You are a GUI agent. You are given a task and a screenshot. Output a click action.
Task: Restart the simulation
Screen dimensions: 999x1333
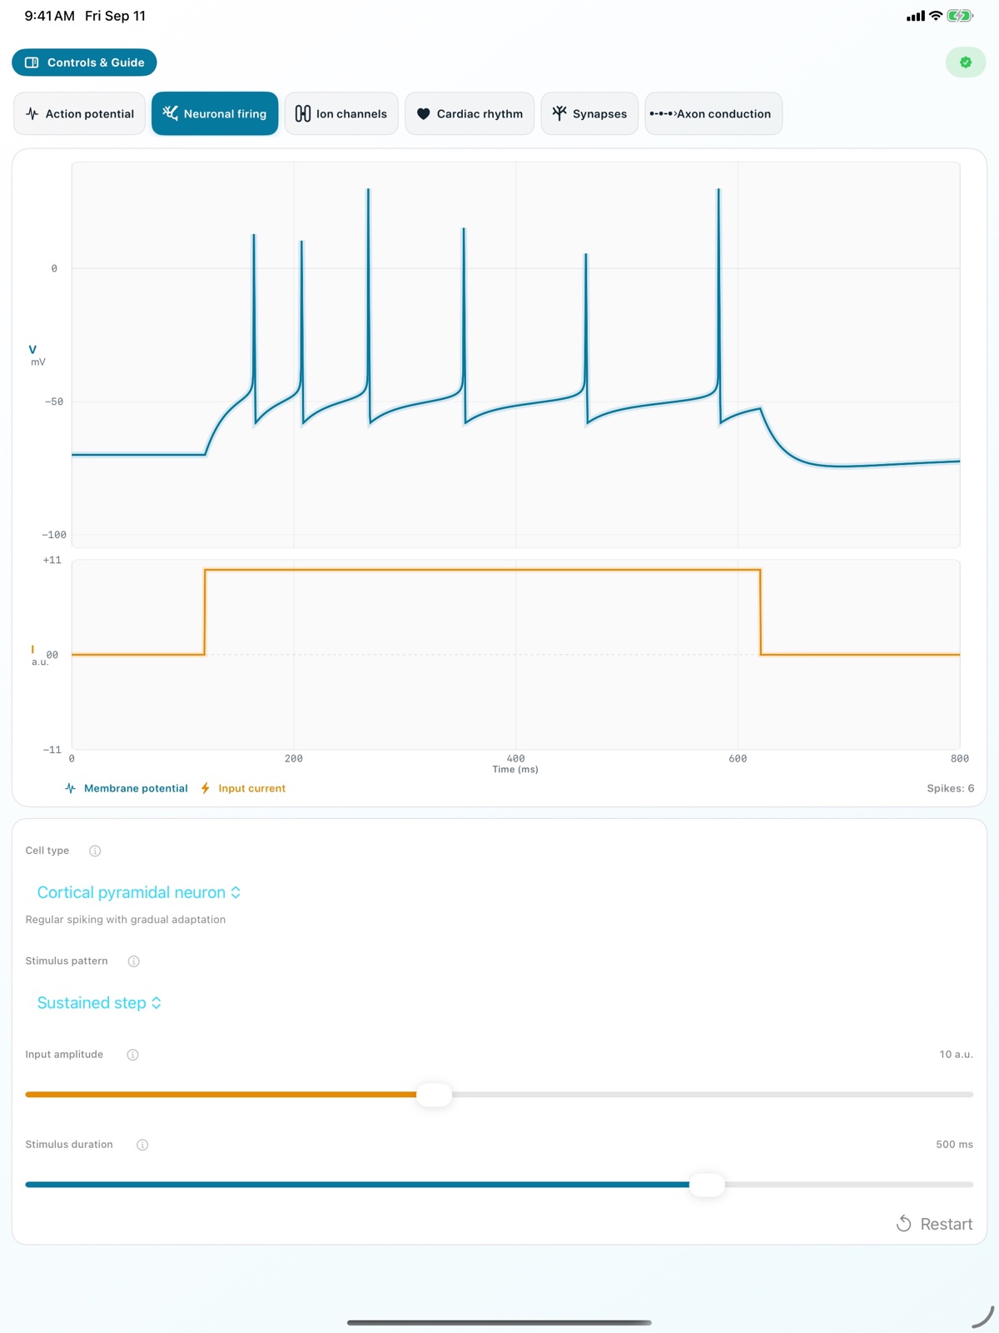click(934, 1224)
